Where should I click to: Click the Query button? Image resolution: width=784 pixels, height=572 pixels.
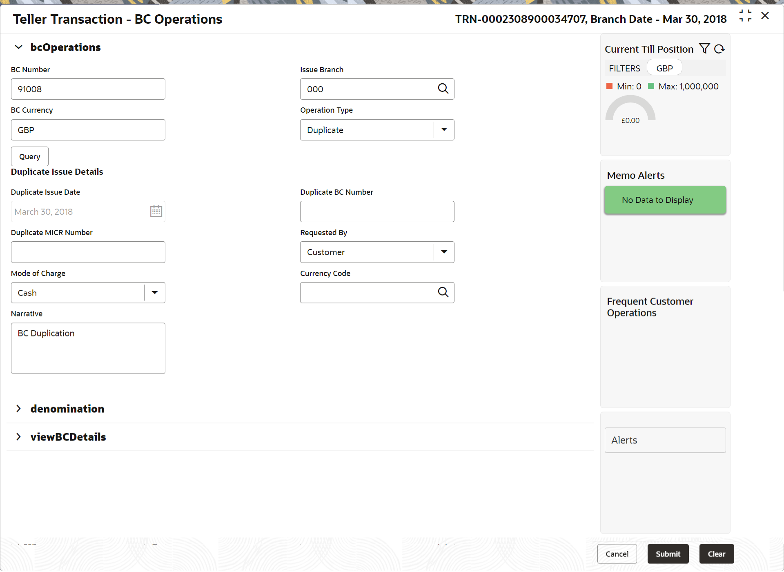29,157
